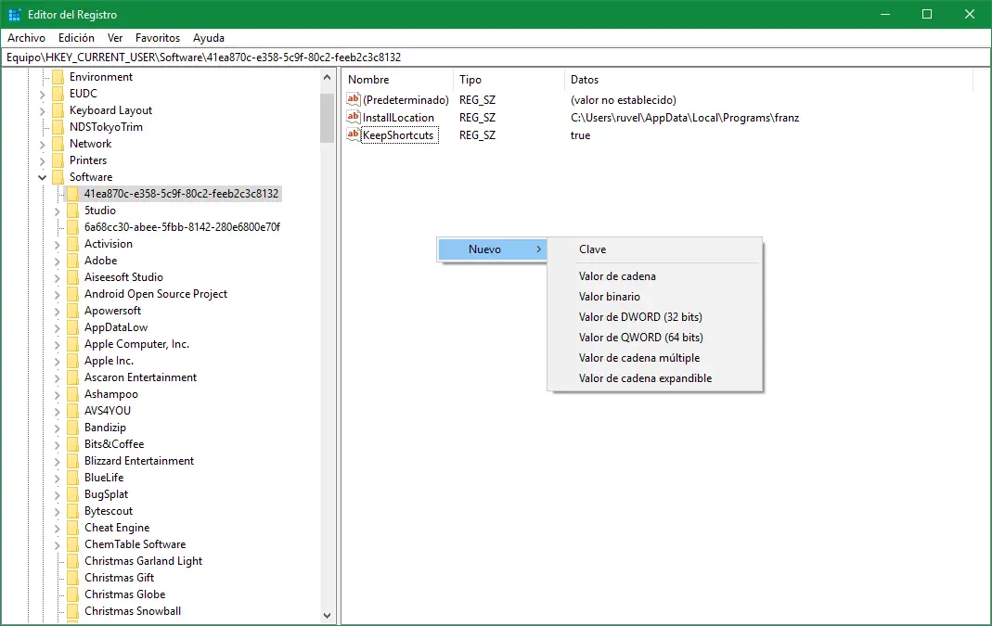Choose Valor de cadena expandible
Viewport: 992px width, 626px height.
[x=655, y=378]
